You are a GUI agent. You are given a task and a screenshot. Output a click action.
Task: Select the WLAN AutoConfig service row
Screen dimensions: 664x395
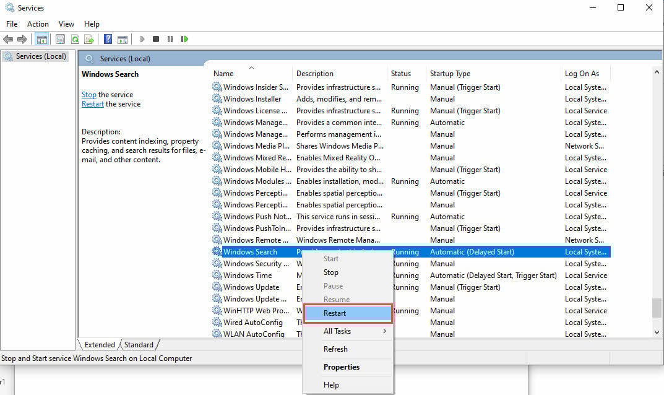coord(411,334)
